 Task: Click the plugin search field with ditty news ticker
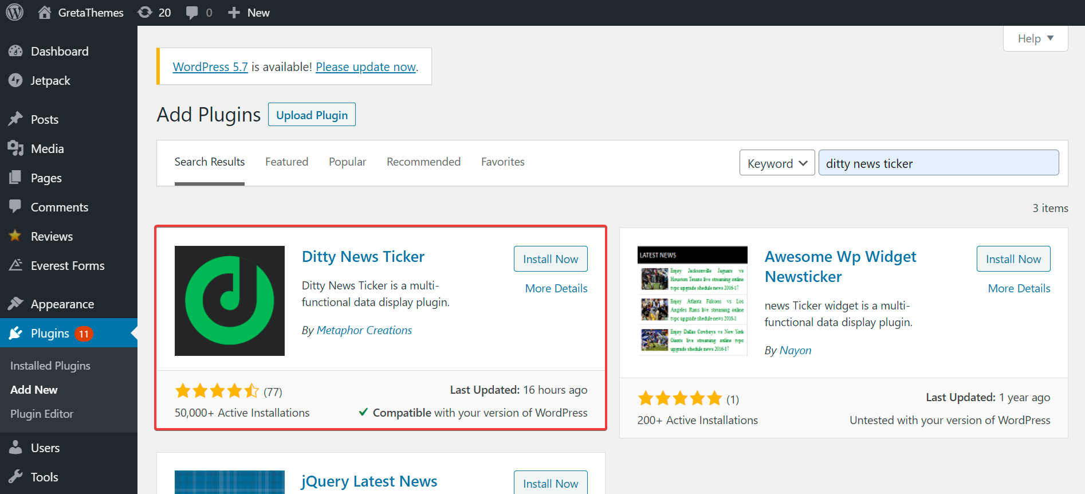point(938,163)
